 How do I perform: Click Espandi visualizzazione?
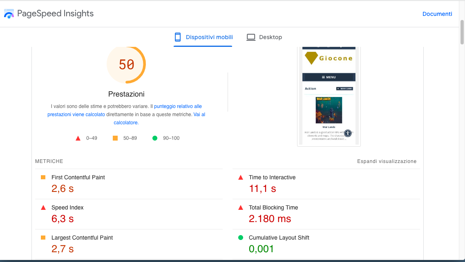pos(387,161)
